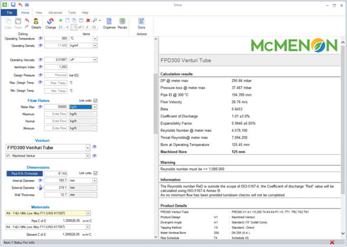
Task: Click the red Undo arrow in quick access toolbar
Action: click(x=20, y=4)
